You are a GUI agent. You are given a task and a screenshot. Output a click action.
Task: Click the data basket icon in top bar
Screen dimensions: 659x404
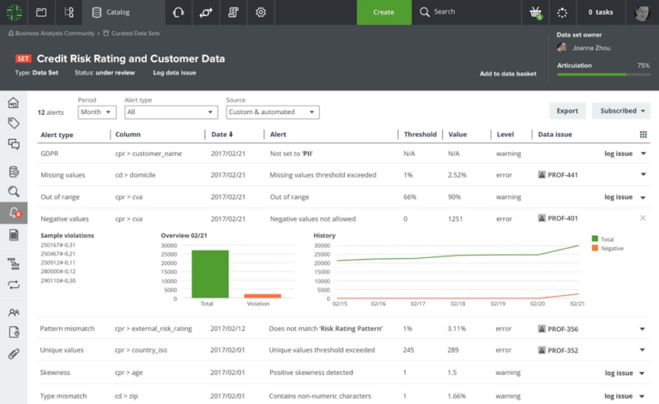pyautogui.click(x=535, y=12)
